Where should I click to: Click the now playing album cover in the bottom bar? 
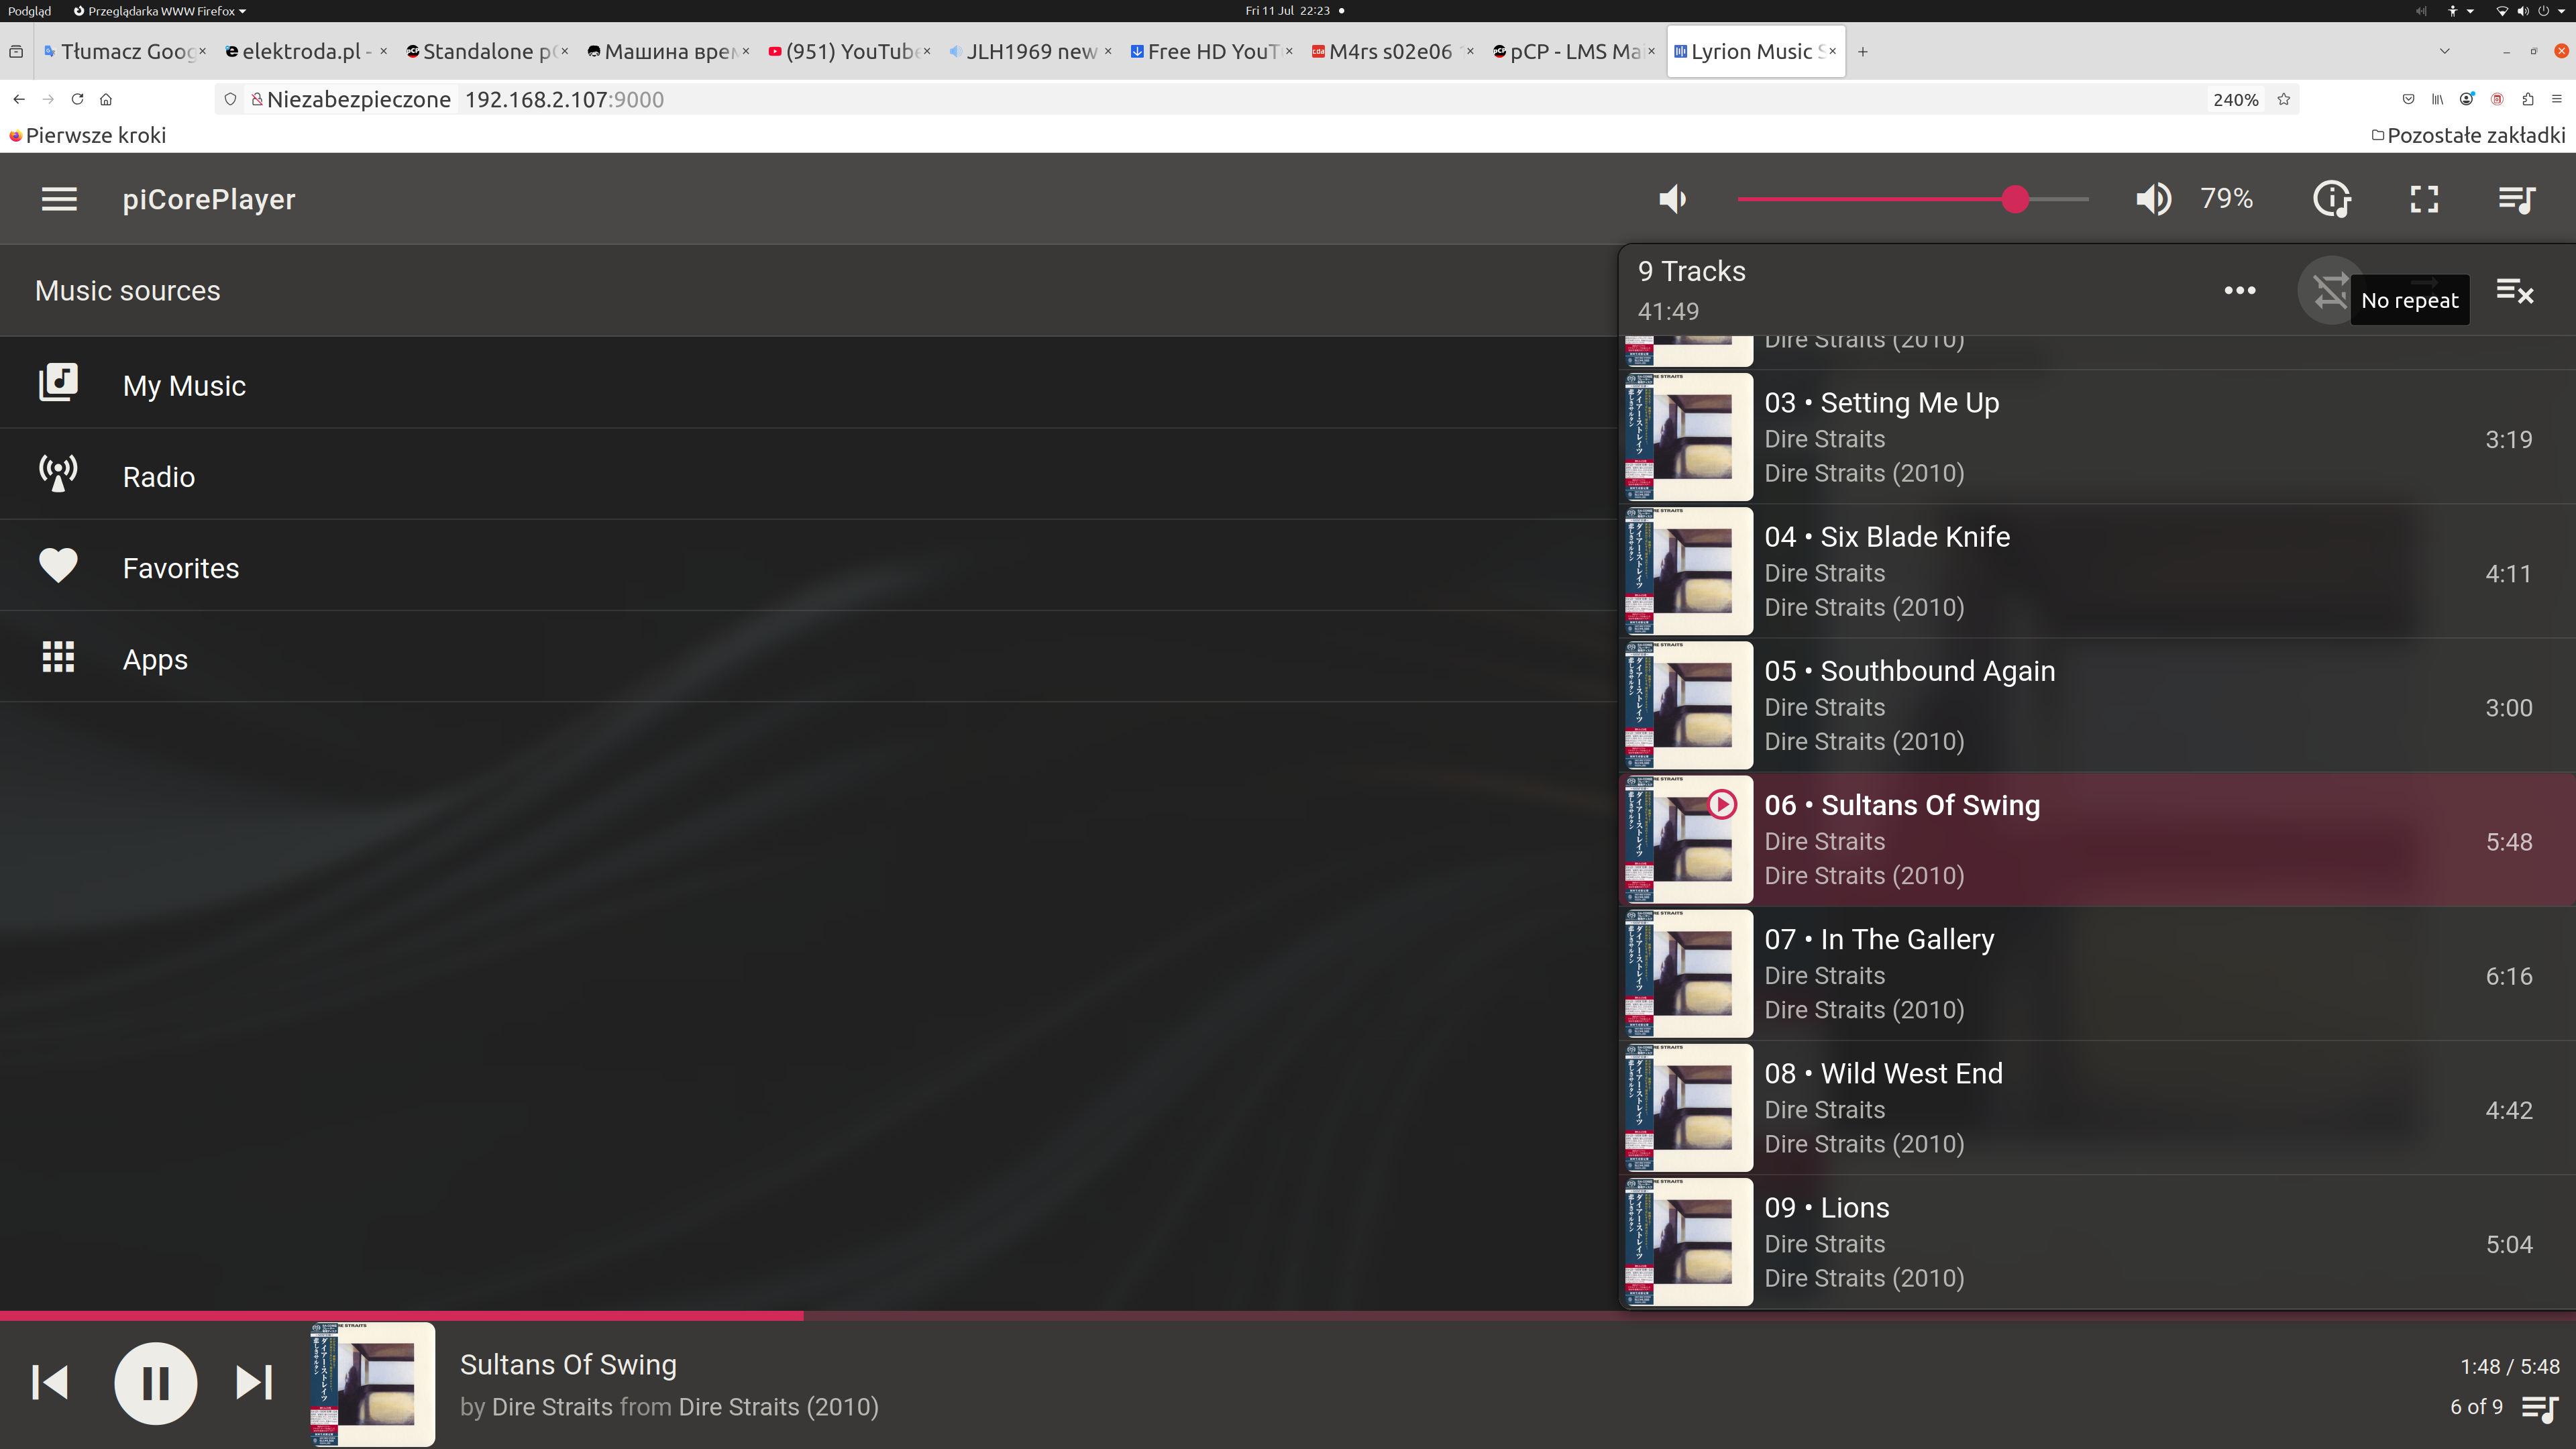tap(372, 1384)
